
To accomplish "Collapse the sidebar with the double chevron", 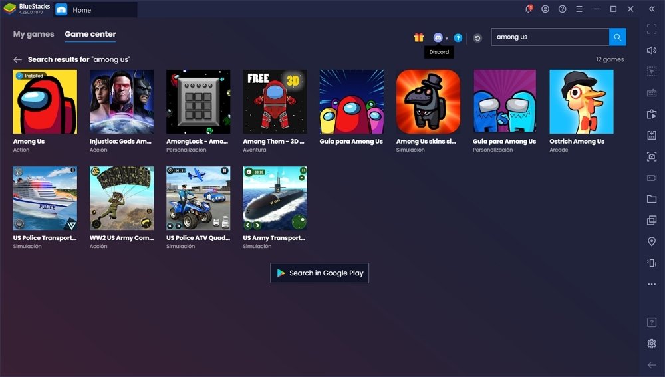I will (x=652, y=9).
